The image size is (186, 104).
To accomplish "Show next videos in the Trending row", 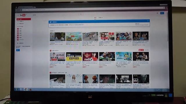I will pos(149,37).
